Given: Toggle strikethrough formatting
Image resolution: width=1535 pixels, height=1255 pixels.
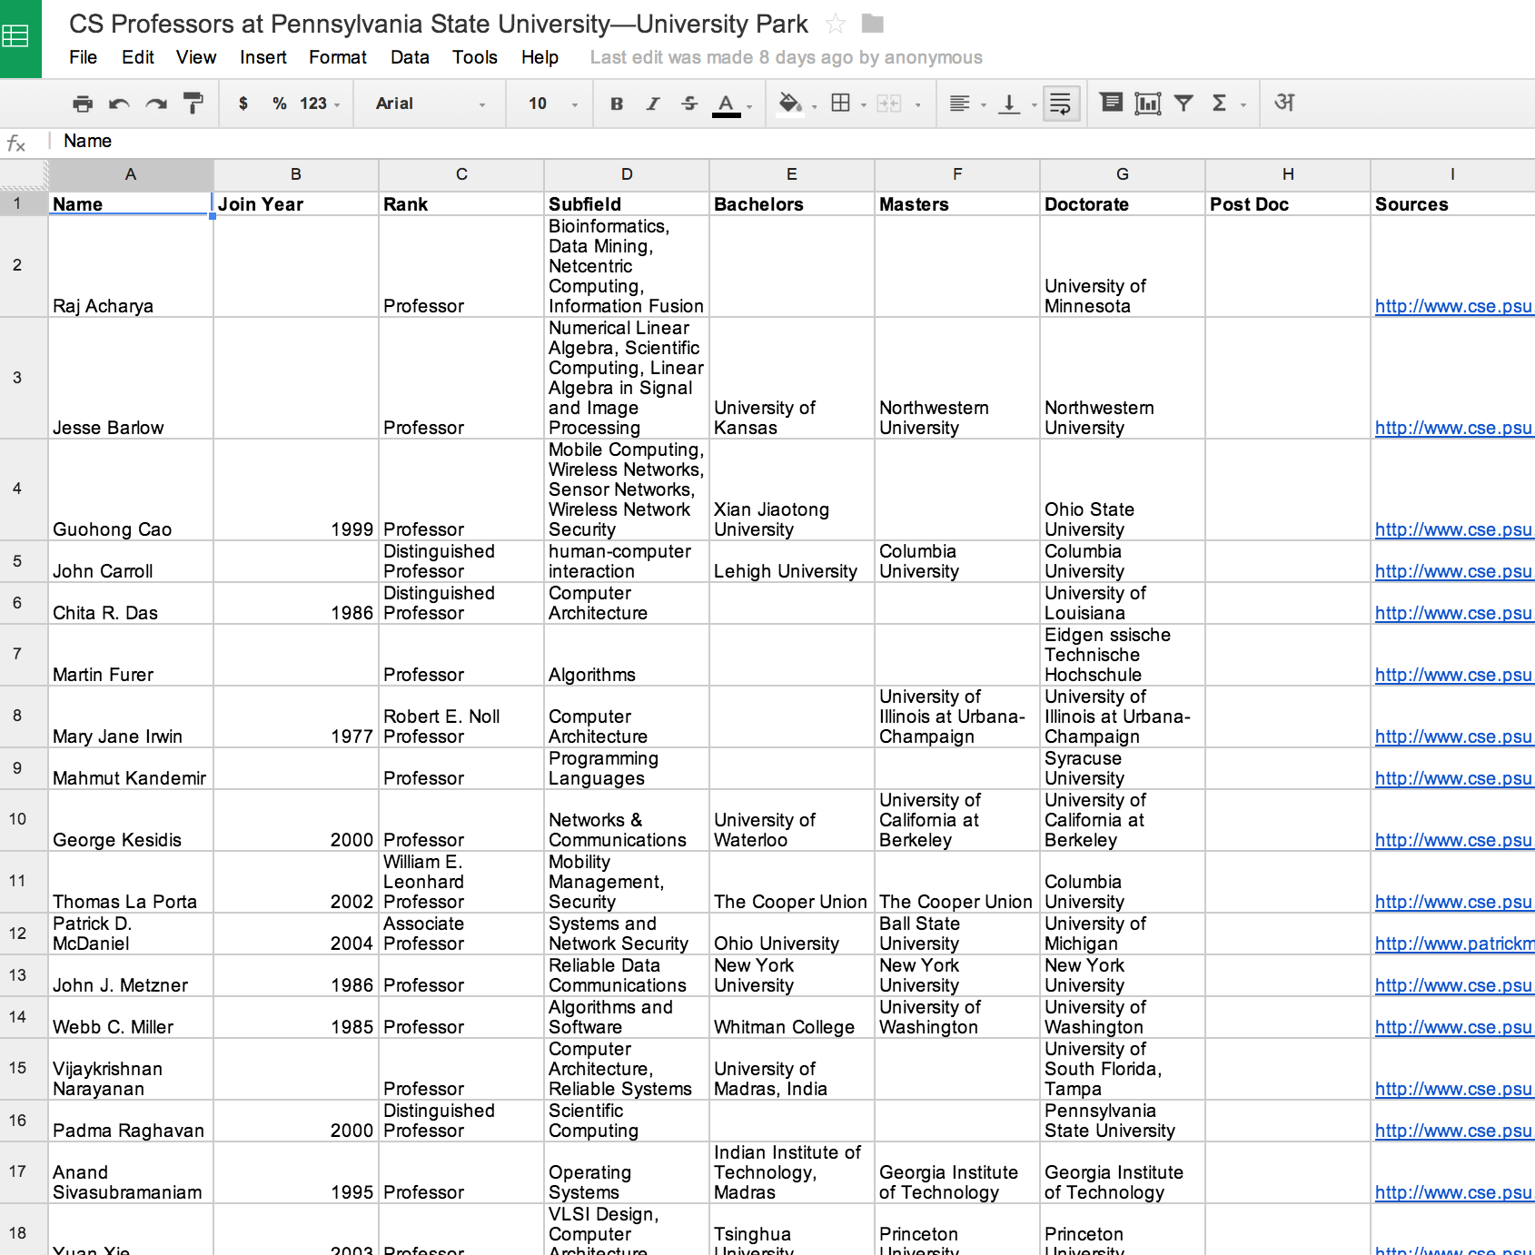Looking at the screenshot, I should (689, 104).
